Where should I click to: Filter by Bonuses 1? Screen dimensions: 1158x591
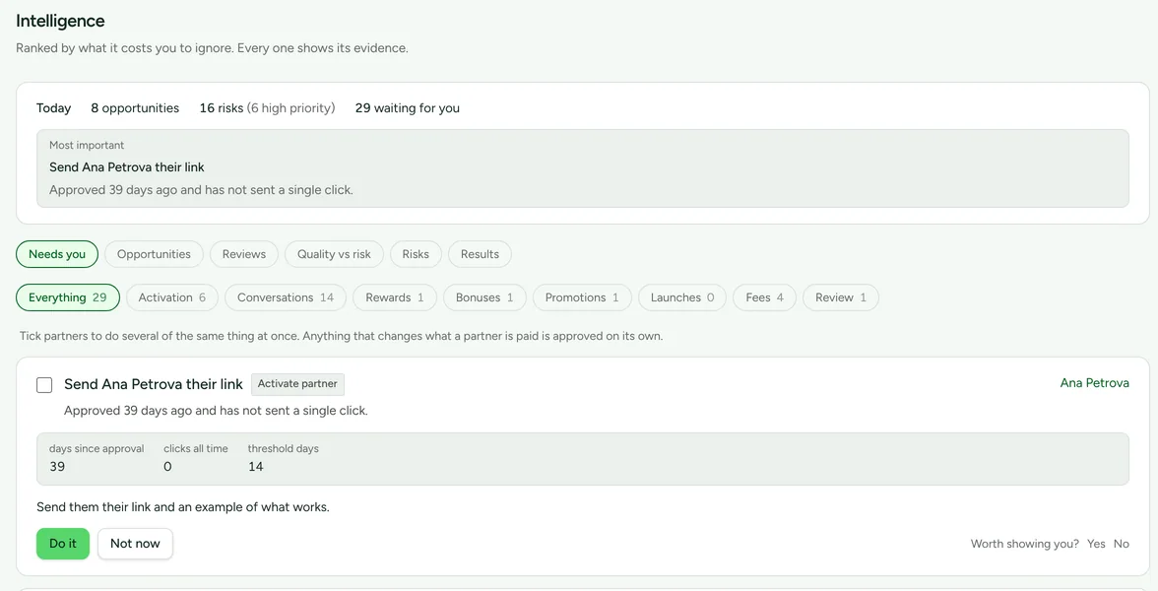coord(484,297)
